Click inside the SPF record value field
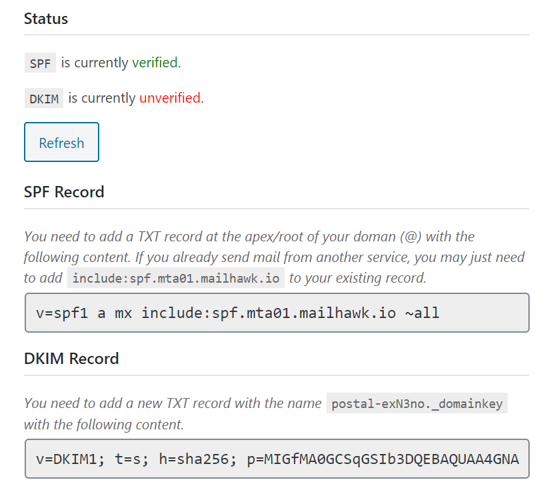The width and height of the screenshot is (551, 488). click(276, 312)
